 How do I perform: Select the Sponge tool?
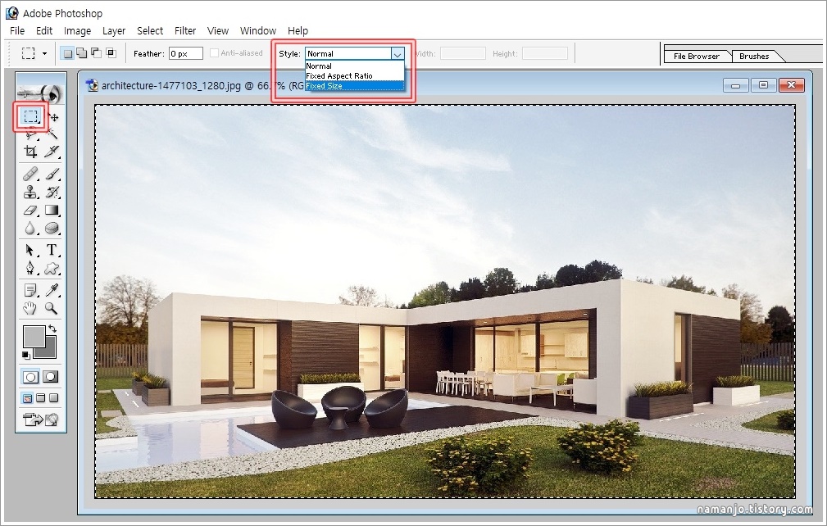coord(52,229)
